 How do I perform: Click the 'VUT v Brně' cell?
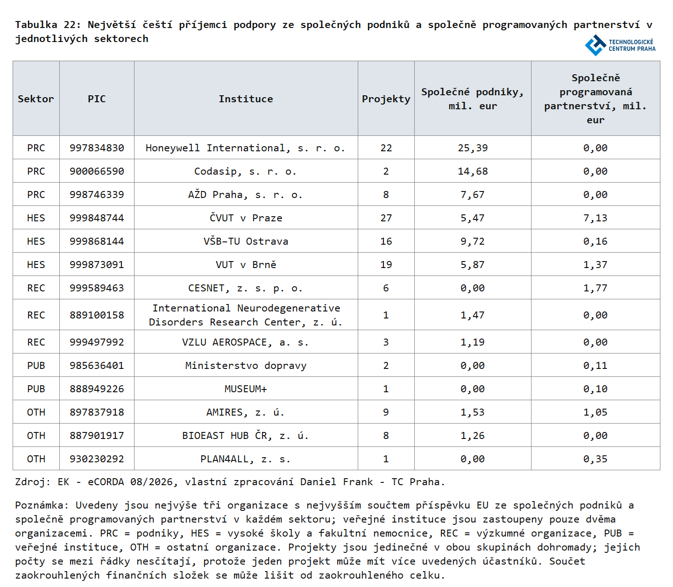click(x=246, y=265)
